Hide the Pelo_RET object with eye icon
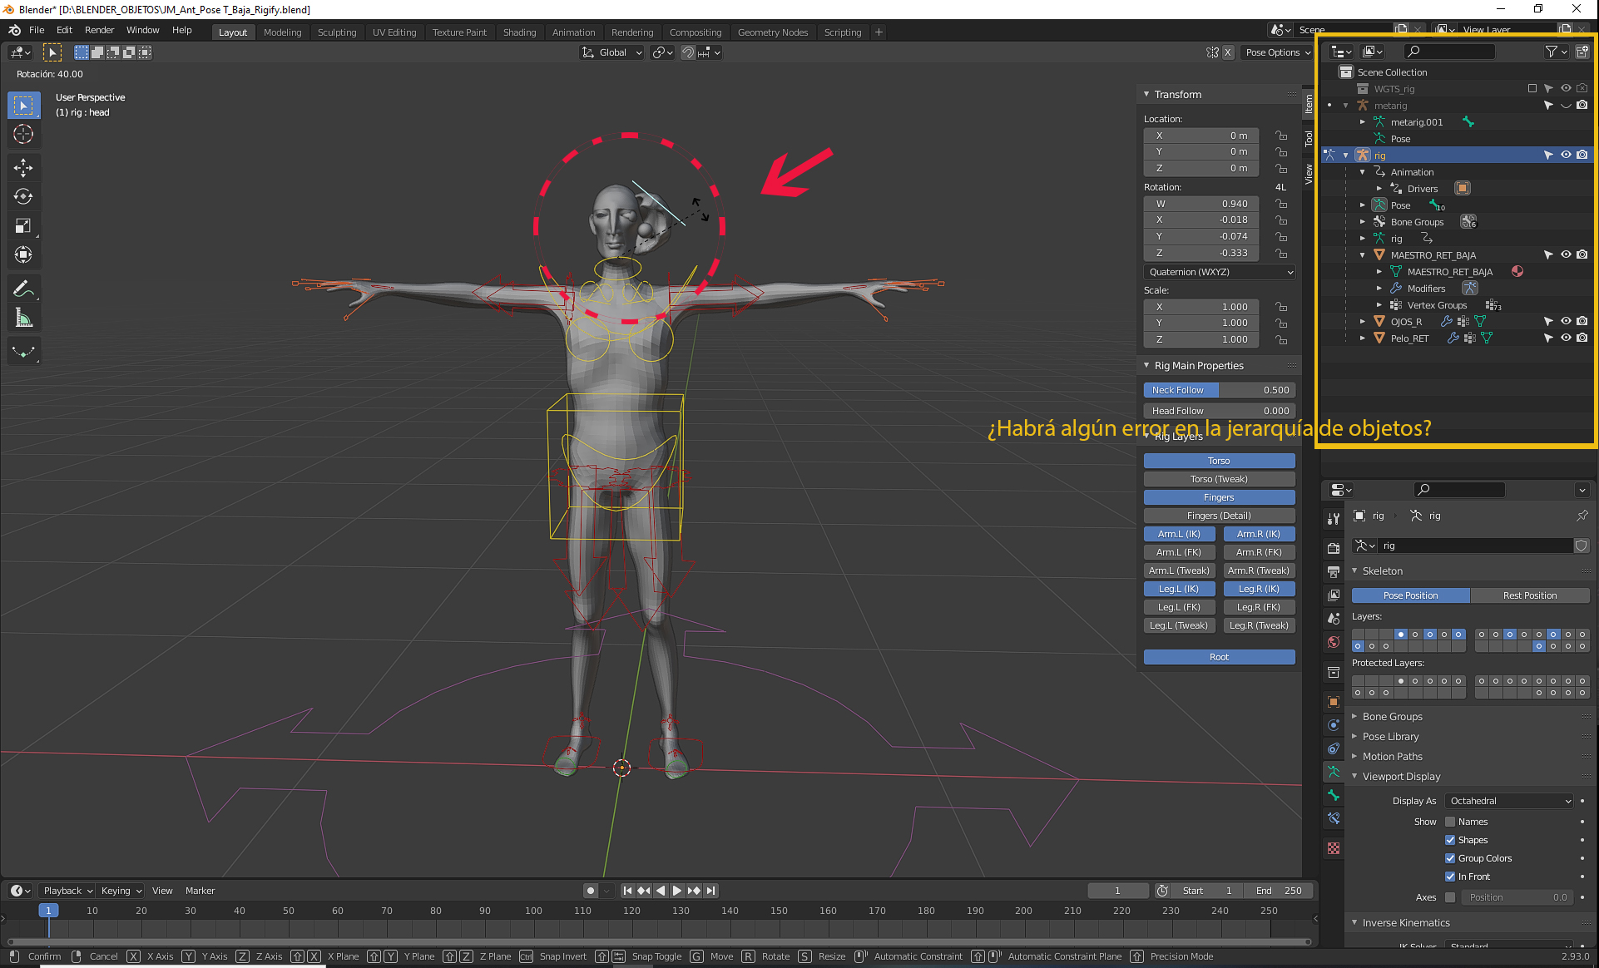The width and height of the screenshot is (1599, 968). pos(1565,338)
